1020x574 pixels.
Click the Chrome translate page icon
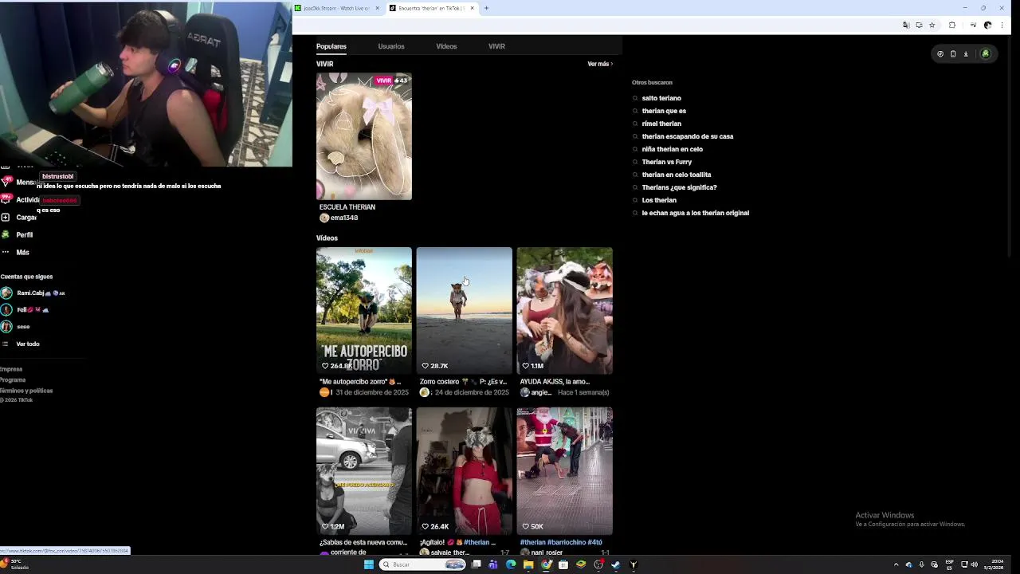(x=906, y=26)
